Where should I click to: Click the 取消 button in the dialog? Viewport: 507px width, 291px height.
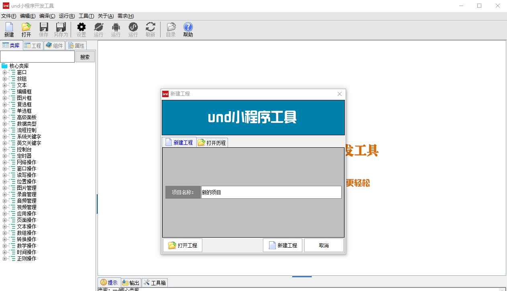324,245
